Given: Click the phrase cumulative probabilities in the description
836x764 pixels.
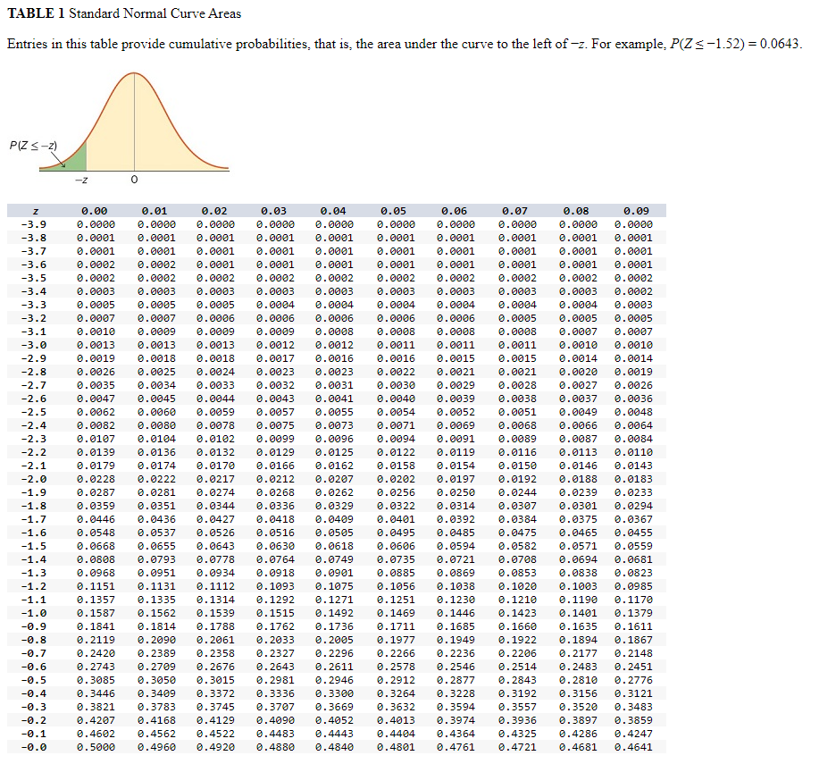Looking at the screenshot, I should 238,44.
